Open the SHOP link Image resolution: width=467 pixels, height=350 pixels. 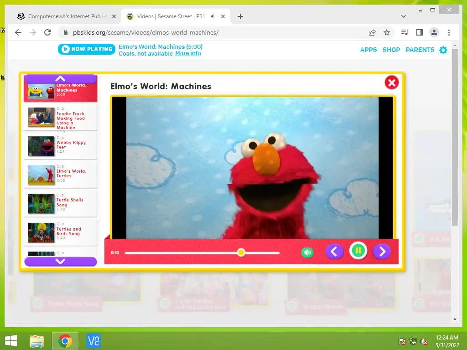click(x=391, y=50)
